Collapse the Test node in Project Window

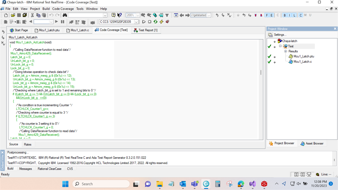(280, 46)
